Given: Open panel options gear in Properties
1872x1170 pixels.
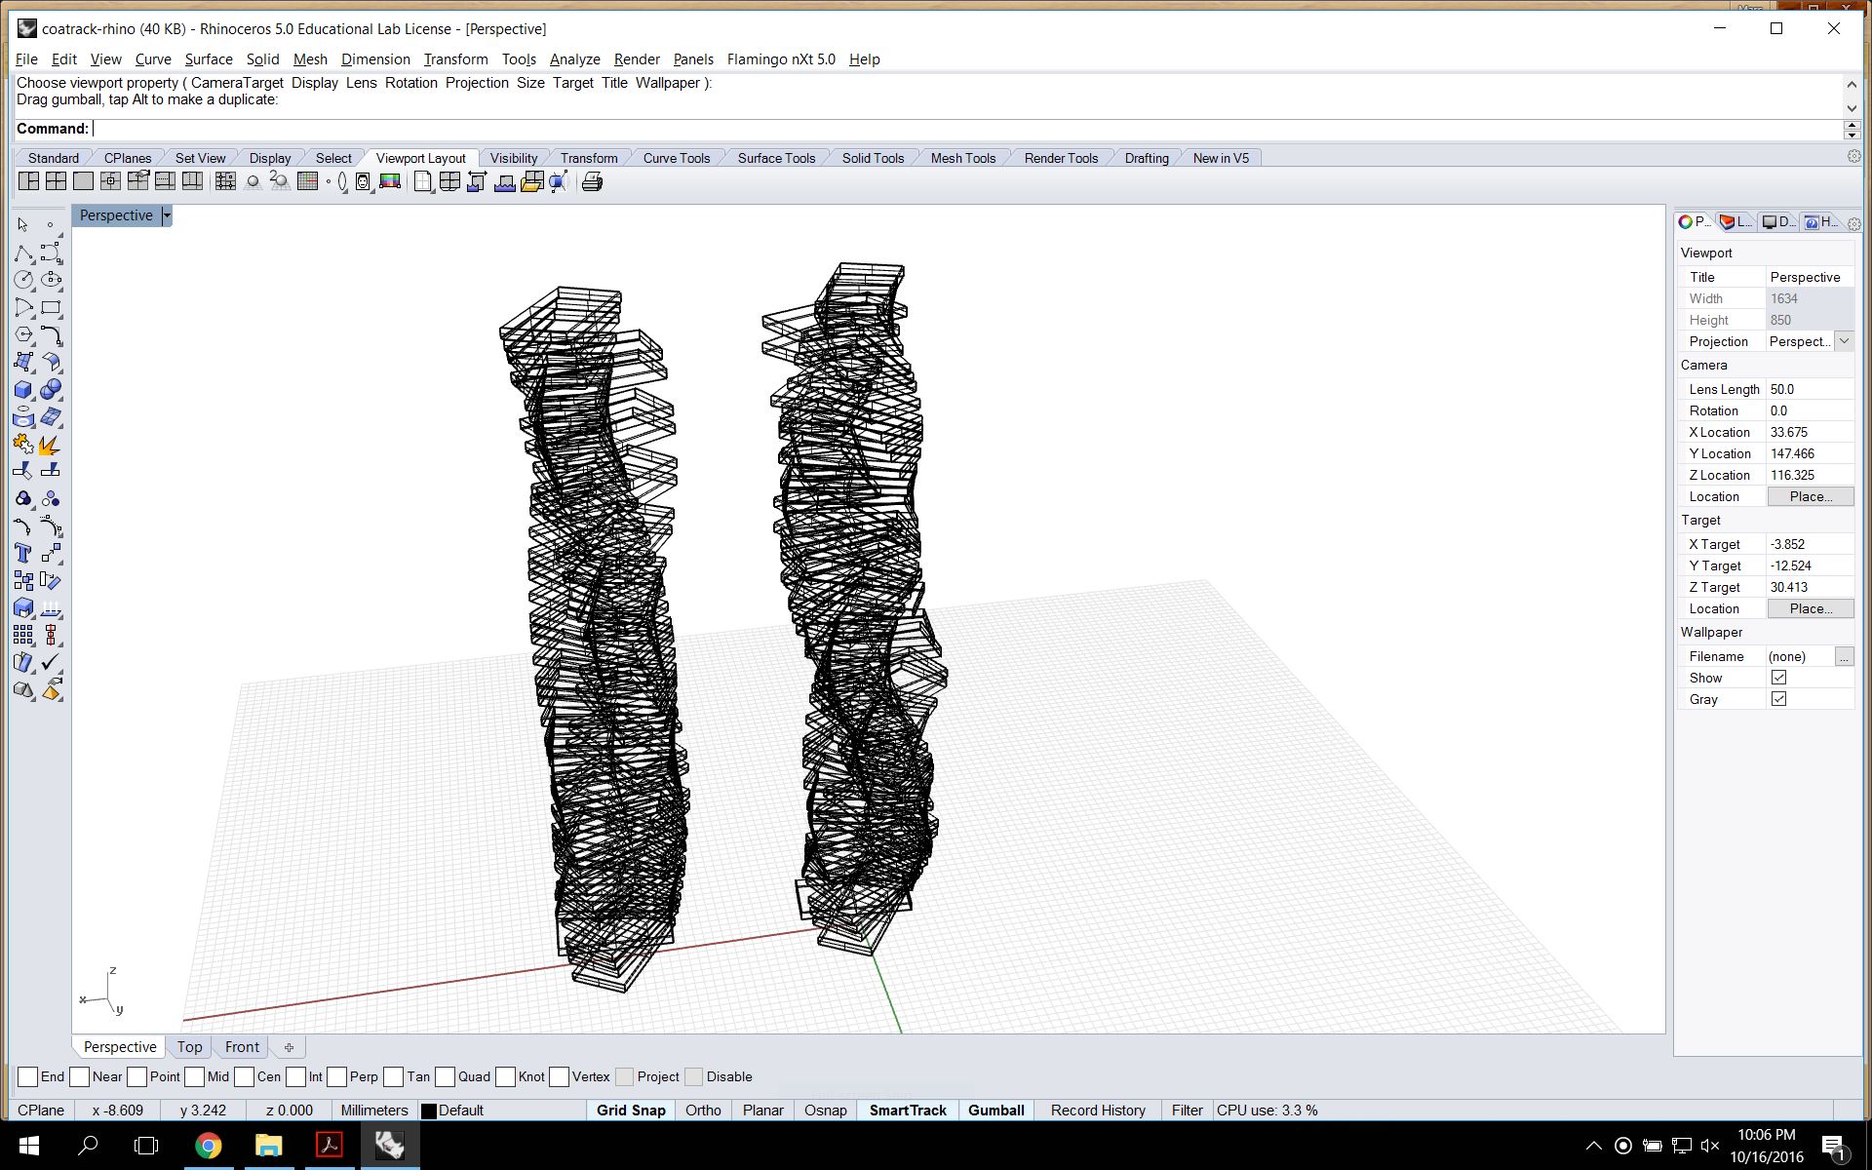Looking at the screenshot, I should pyautogui.click(x=1853, y=223).
